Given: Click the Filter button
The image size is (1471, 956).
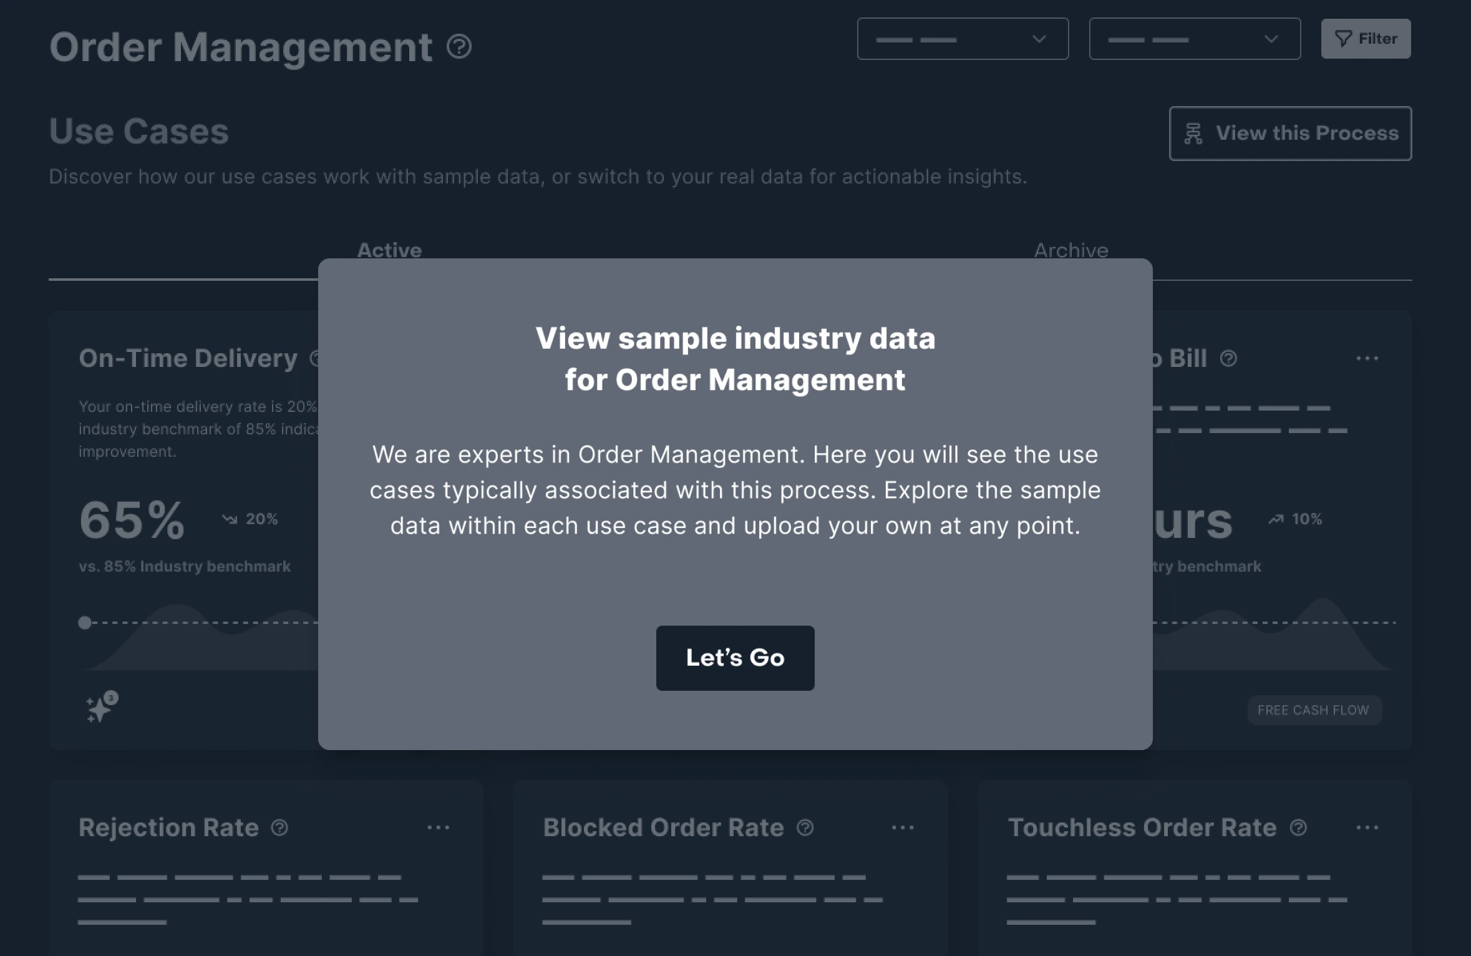Looking at the screenshot, I should 1366,39.
